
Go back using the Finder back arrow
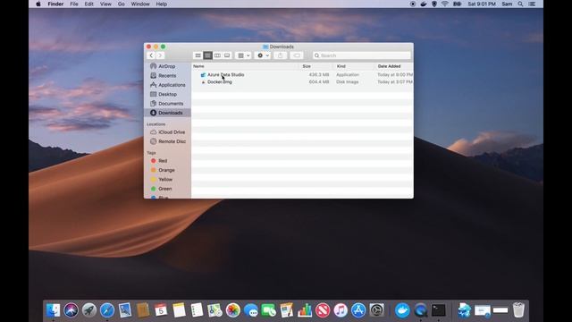(151, 55)
